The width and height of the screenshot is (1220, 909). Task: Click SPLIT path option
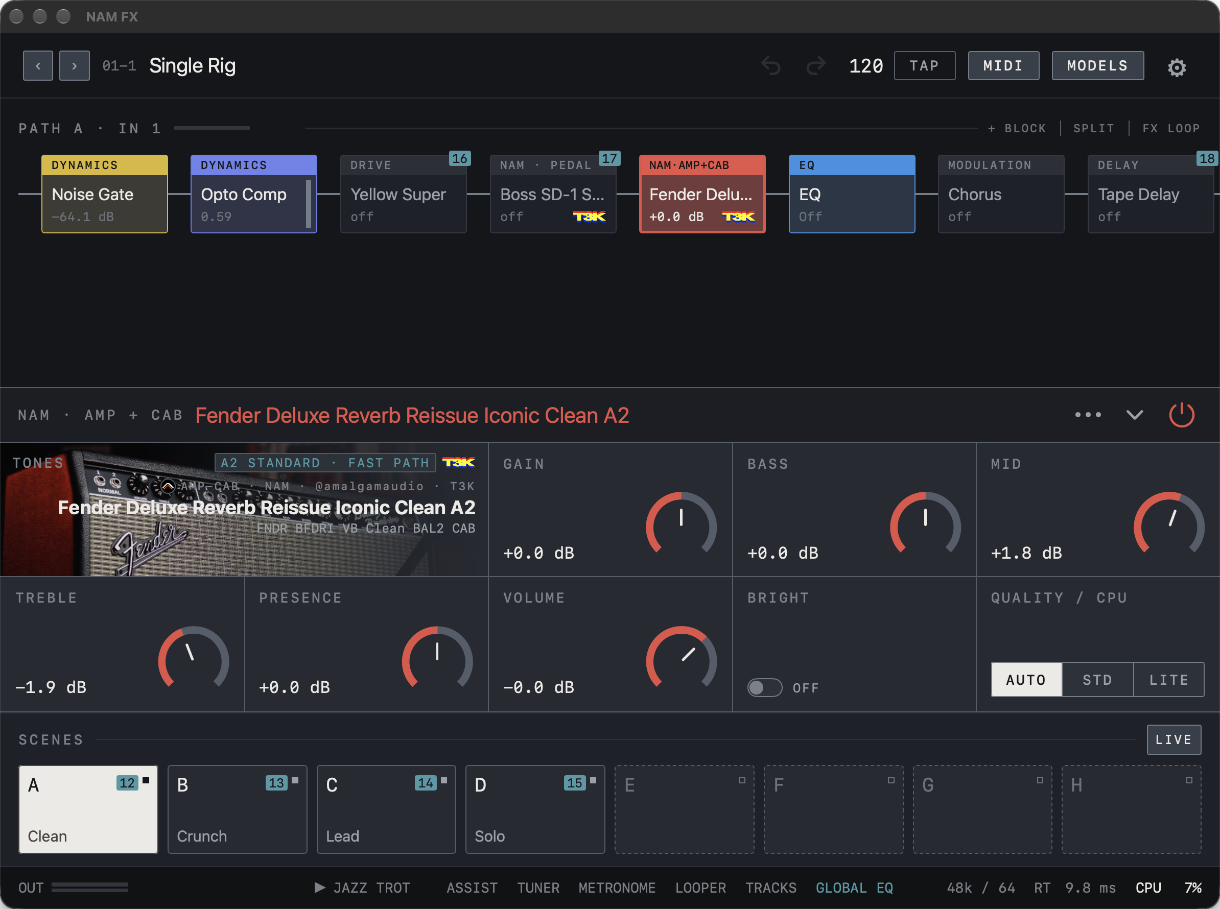(1093, 128)
